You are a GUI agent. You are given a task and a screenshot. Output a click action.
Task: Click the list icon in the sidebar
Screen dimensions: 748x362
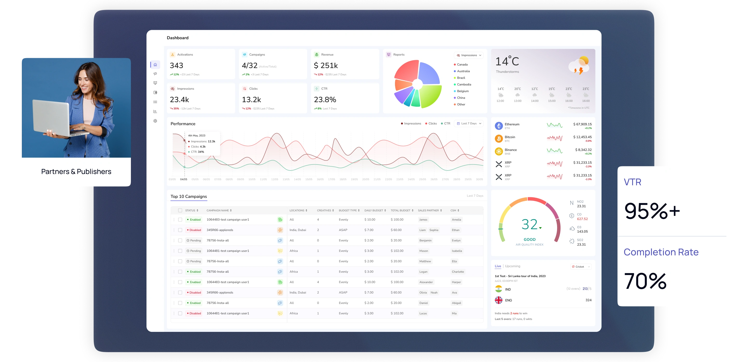(x=155, y=102)
